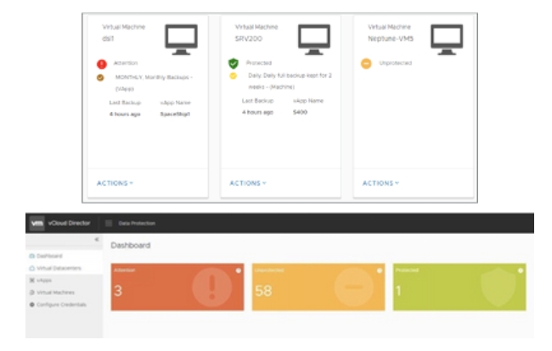Screen dimensions: 552x351
Task: Click the vm logo in vCloud Director header
Action: 37,222
